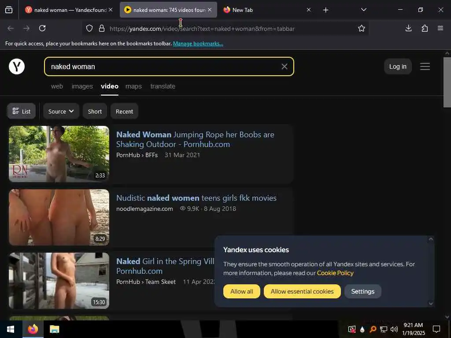Toggle the Short duration filter
Viewport: 451px width, 338px height.
tap(95, 111)
